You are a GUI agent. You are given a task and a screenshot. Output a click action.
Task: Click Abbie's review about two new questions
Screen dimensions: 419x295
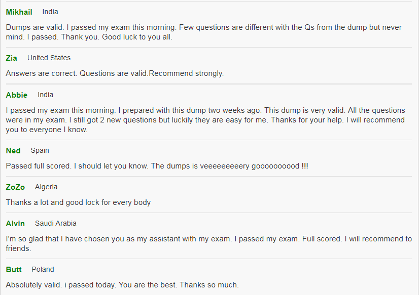pos(205,120)
